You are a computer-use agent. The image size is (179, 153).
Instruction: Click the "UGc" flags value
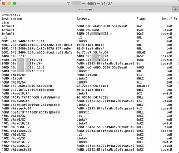pos(139,26)
